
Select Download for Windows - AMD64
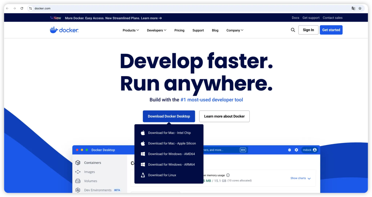tap(169, 154)
